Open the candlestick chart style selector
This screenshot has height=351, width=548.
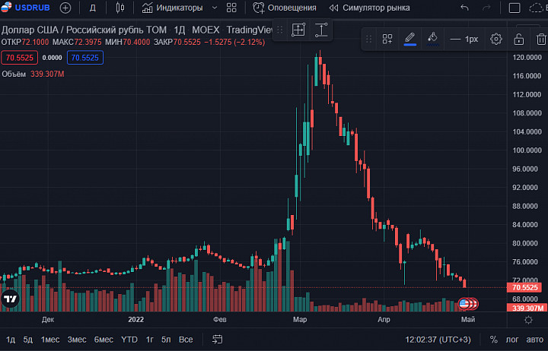tap(120, 8)
